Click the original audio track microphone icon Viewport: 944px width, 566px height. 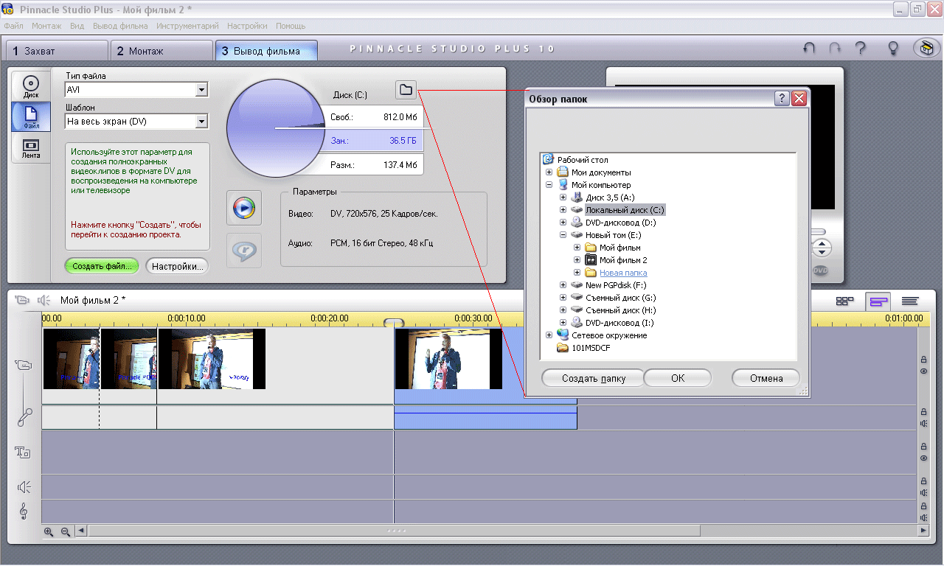24,417
